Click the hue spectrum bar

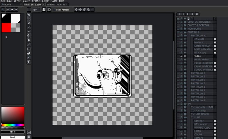tap(13, 125)
